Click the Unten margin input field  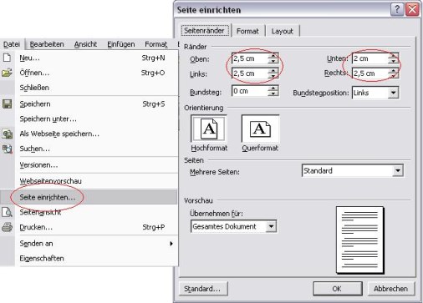coord(370,58)
